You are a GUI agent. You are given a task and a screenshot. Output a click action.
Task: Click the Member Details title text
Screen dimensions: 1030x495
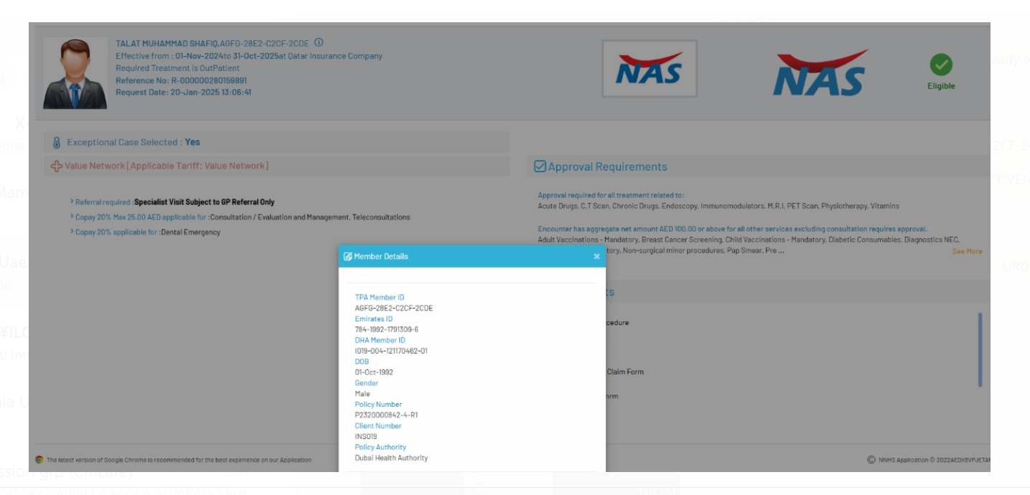tap(380, 257)
